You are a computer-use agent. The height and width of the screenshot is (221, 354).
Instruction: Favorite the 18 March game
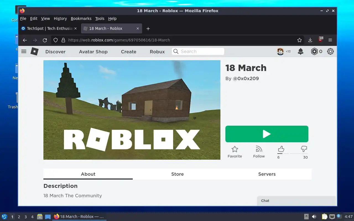click(235, 152)
